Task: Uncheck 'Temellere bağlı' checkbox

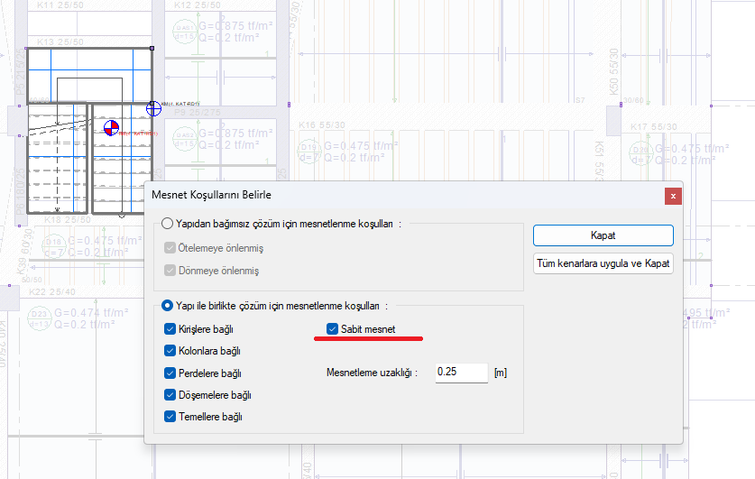Action: pos(171,417)
